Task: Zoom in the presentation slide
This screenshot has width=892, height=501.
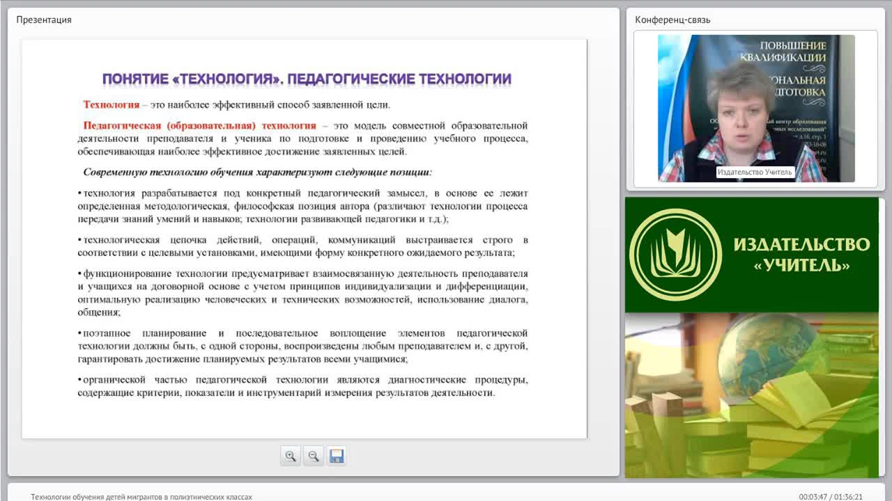Action: click(x=291, y=456)
